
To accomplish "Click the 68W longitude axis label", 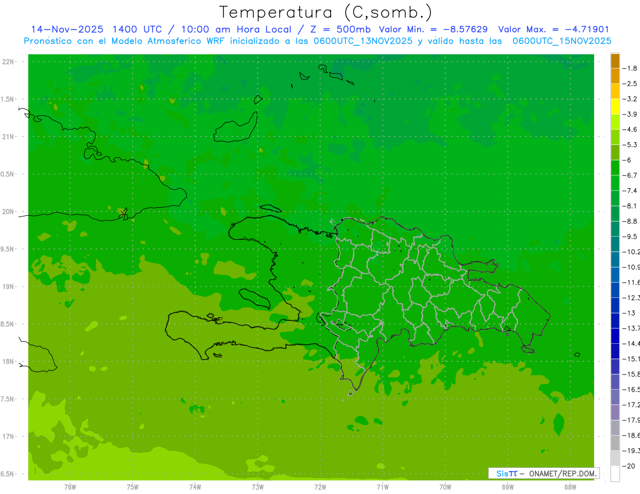I will tap(570, 487).
